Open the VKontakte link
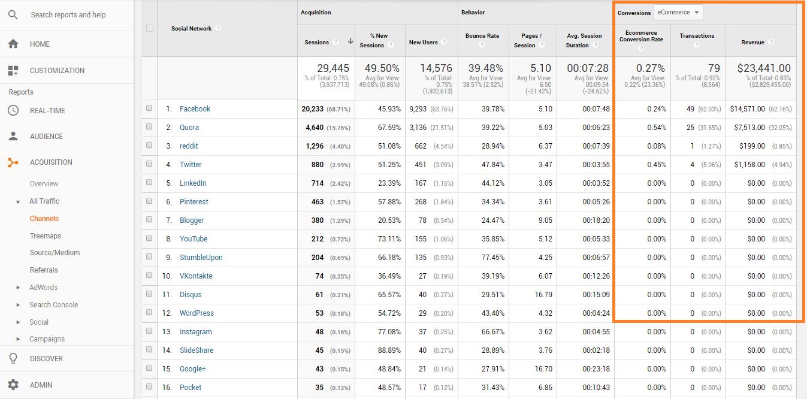 (196, 276)
